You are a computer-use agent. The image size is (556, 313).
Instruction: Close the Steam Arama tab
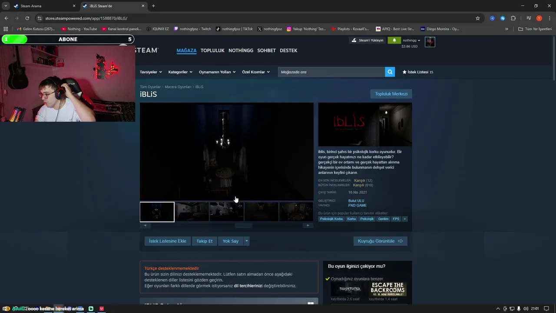tap(74, 6)
